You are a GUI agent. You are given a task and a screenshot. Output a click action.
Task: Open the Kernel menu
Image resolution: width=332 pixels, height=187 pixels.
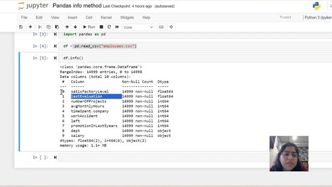pos(106,17)
